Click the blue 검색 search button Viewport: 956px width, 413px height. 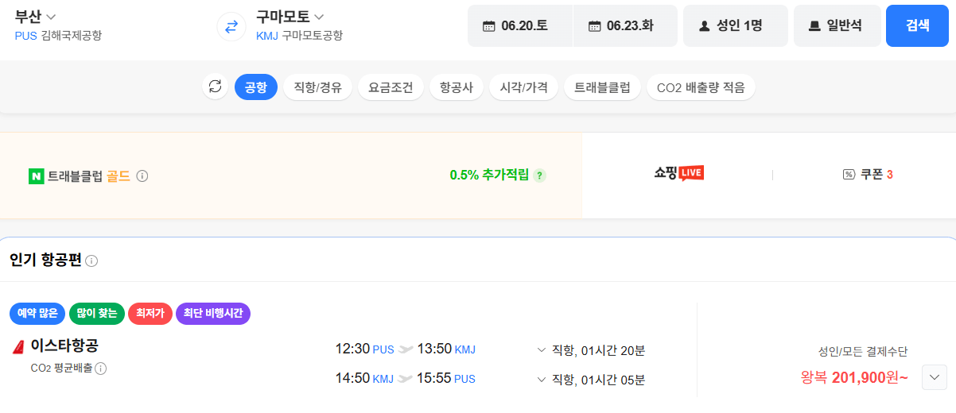point(918,26)
